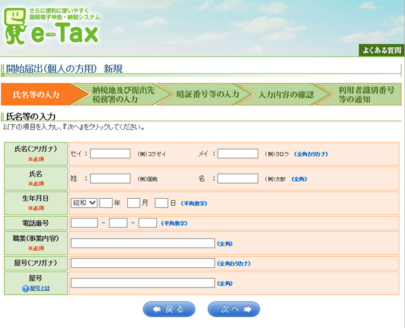Viewport: 405px width, 328px height.
Task: Click the 姓 surname input field
Action: (x=110, y=179)
